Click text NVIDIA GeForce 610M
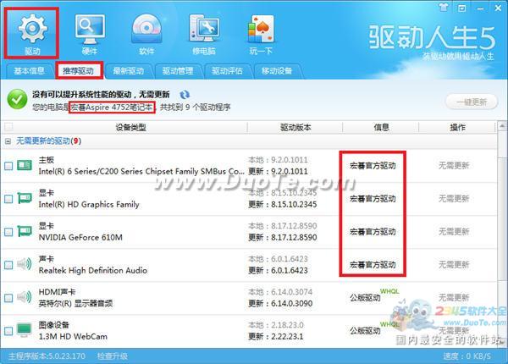Image resolution: width=508 pixels, height=364 pixels. click(x=80, y=237)
